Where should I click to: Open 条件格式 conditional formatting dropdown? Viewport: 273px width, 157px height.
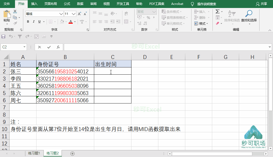(172, 12)
